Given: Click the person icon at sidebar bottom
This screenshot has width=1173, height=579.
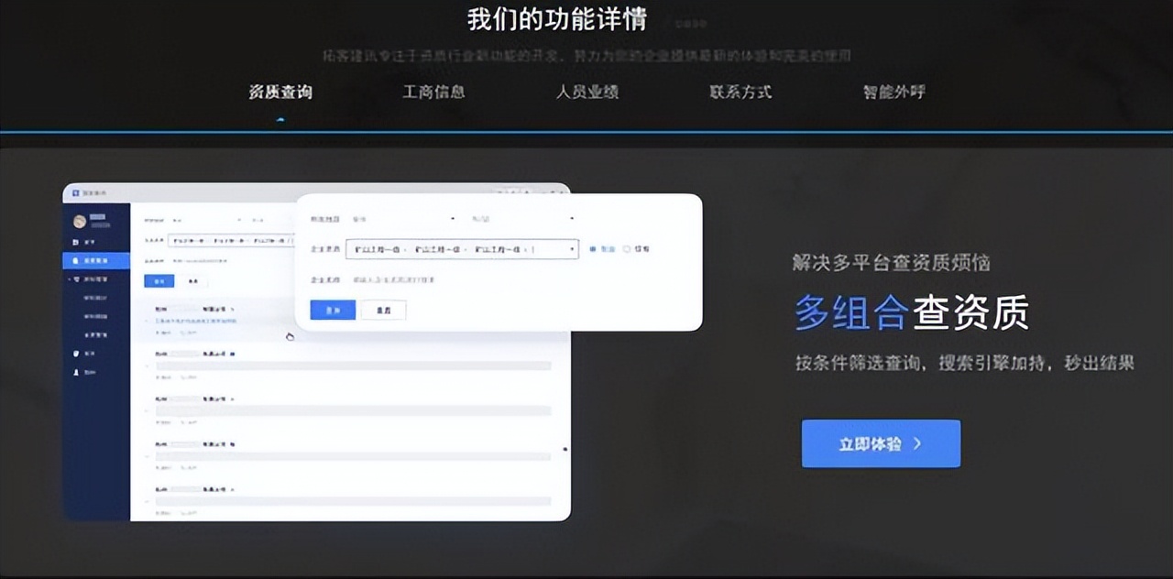Looking at the screenshot, I should [74, 371].
